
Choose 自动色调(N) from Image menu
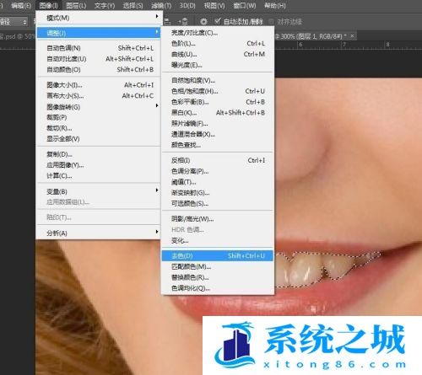[x=98, y=48]
